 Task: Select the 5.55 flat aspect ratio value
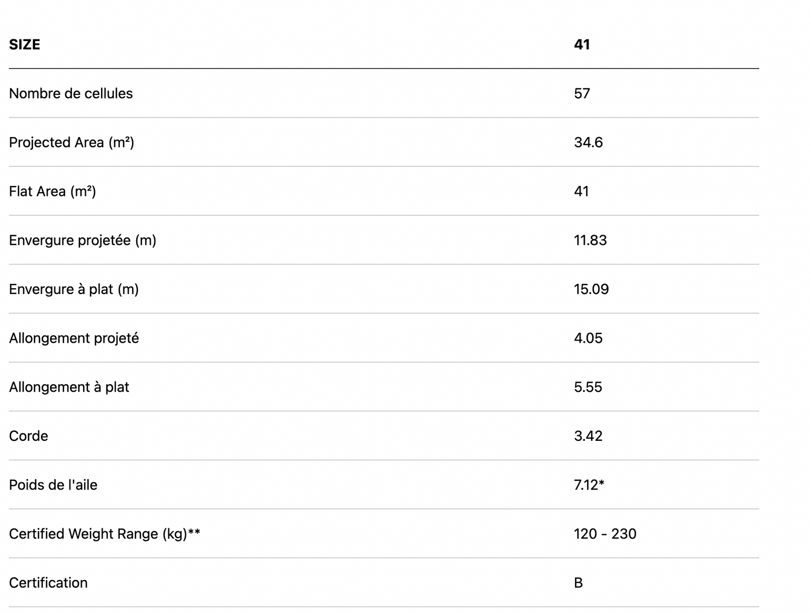(x=588, y=387)
